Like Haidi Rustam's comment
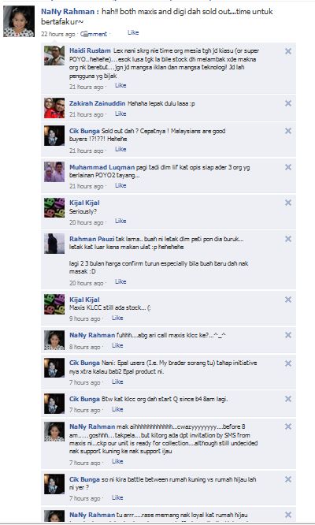 point(120,85)
